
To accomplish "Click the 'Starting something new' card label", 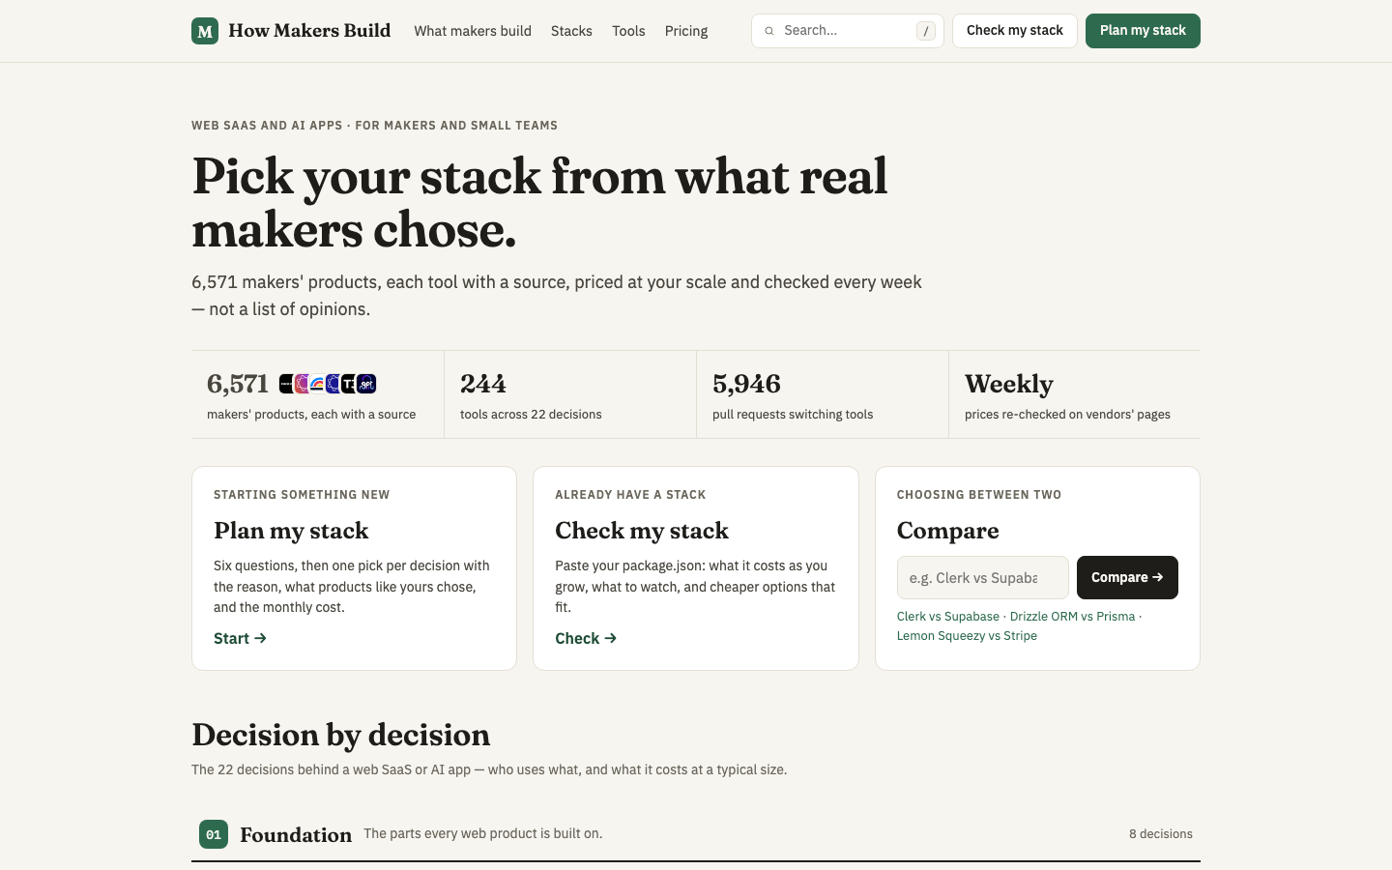I will 302,495.
